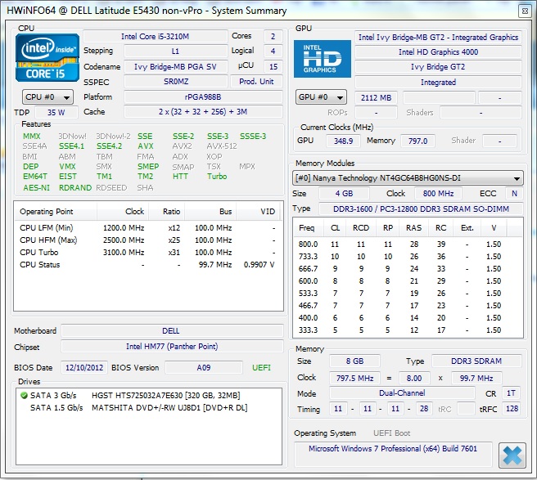Click the Cache value field
Viewport: 537px width, 480px height.
(x=203, y=112)
